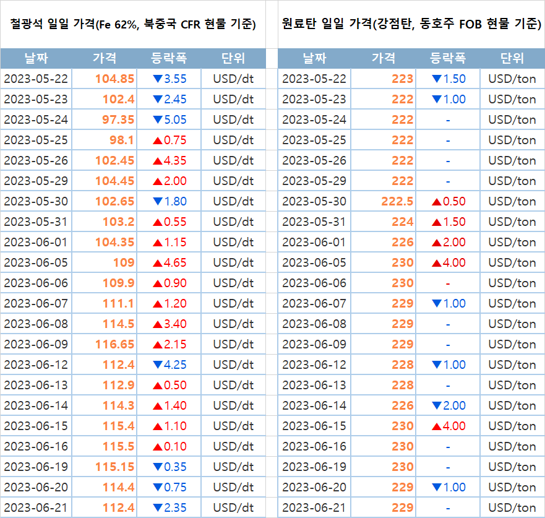This screenshot has width=545, height=518.
Task: Select iron ore change 1.80
Action: tap(170, 201)
